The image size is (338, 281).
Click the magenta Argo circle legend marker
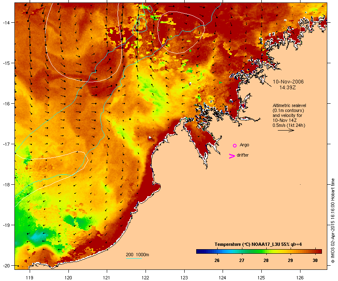pos(235,145)
